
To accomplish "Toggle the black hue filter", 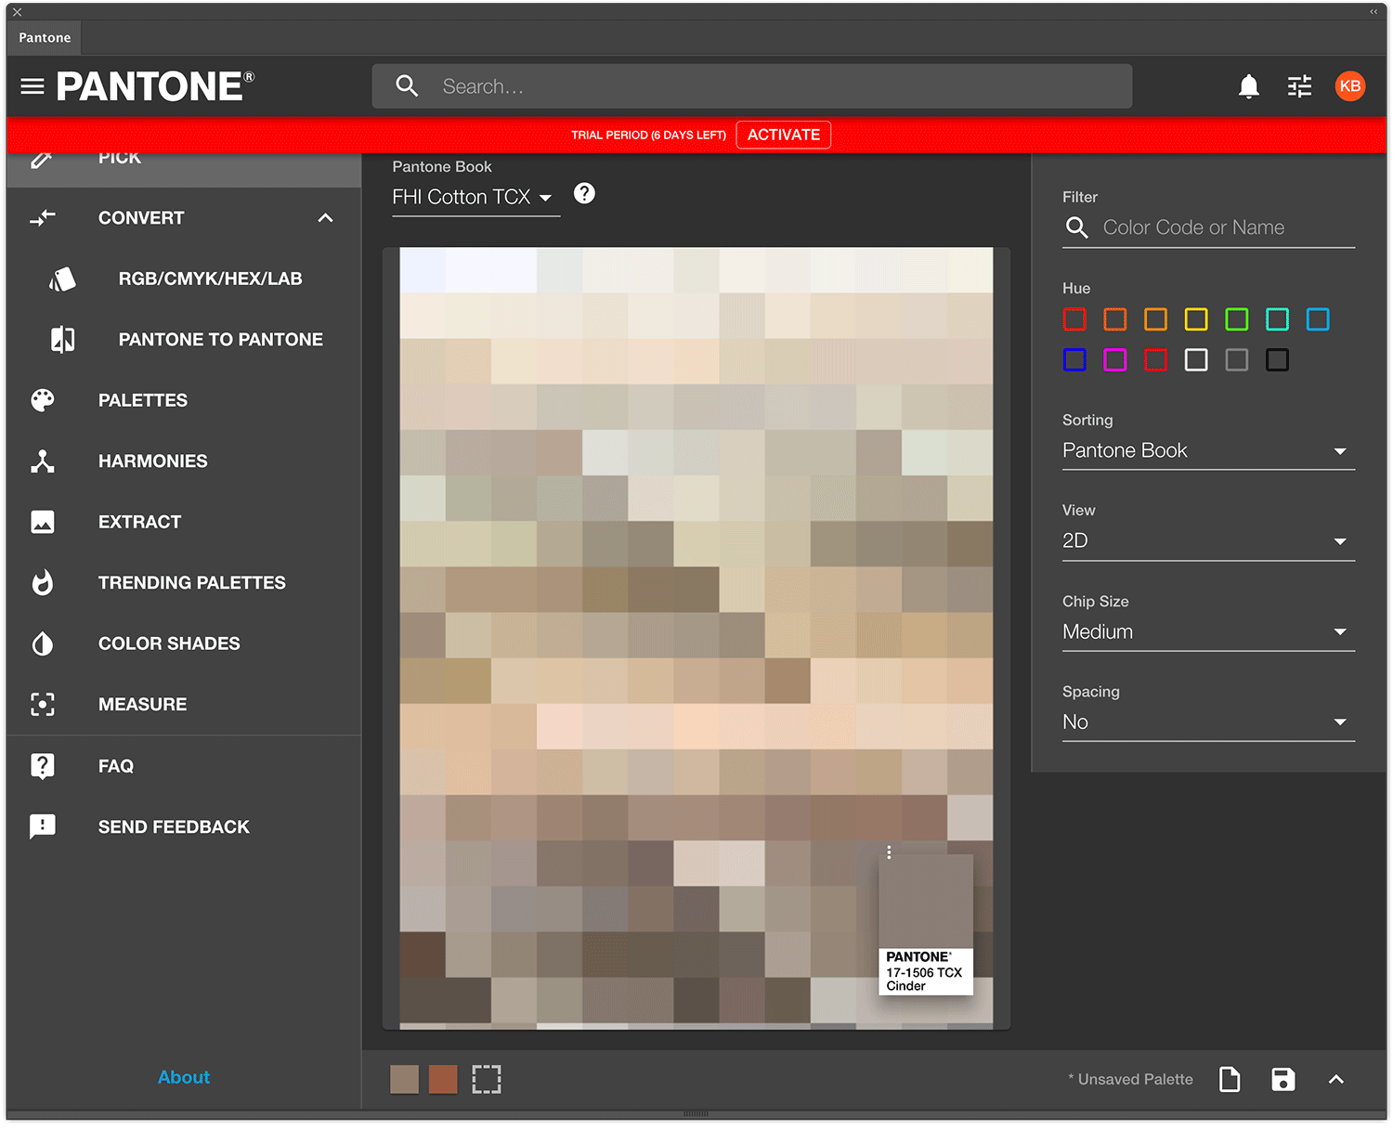I will click(x=1278, y=359).
